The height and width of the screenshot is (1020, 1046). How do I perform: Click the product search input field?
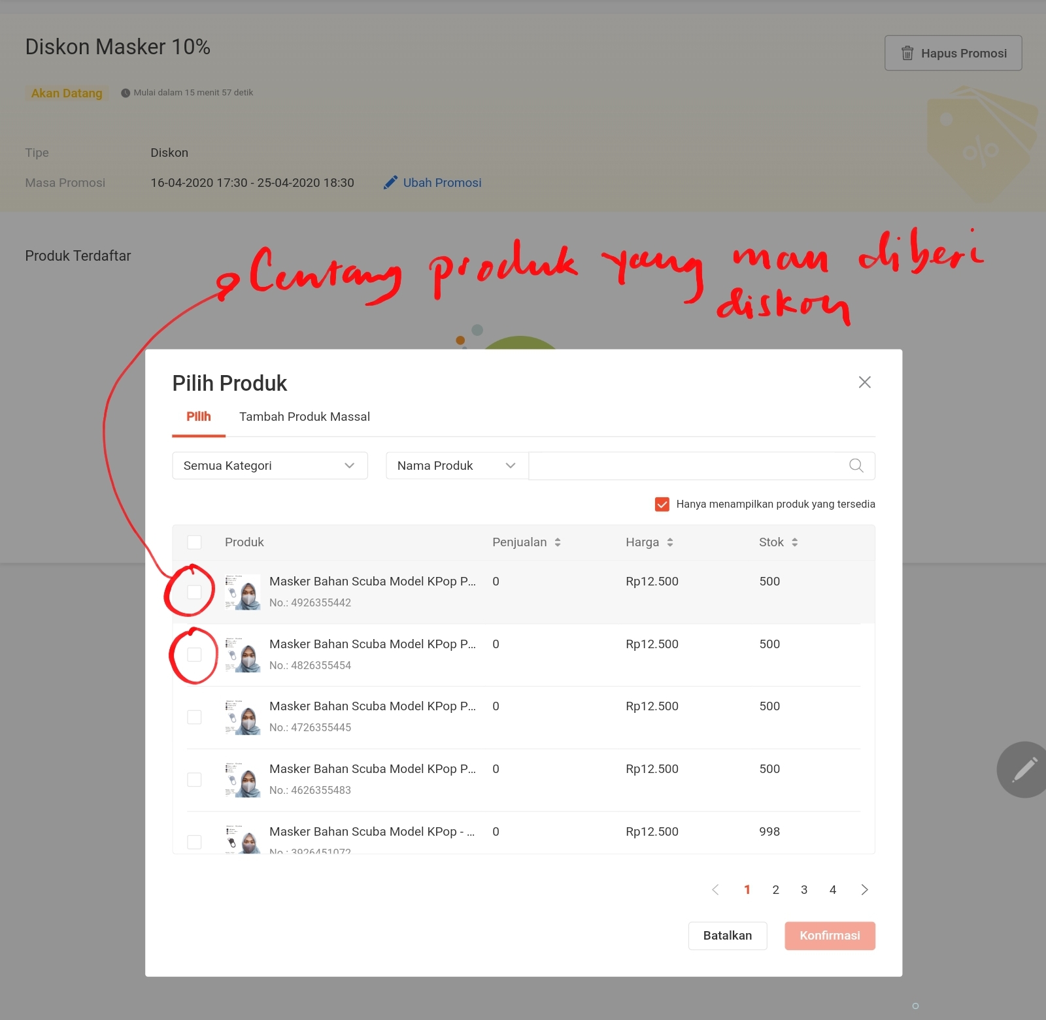point(701,465)
